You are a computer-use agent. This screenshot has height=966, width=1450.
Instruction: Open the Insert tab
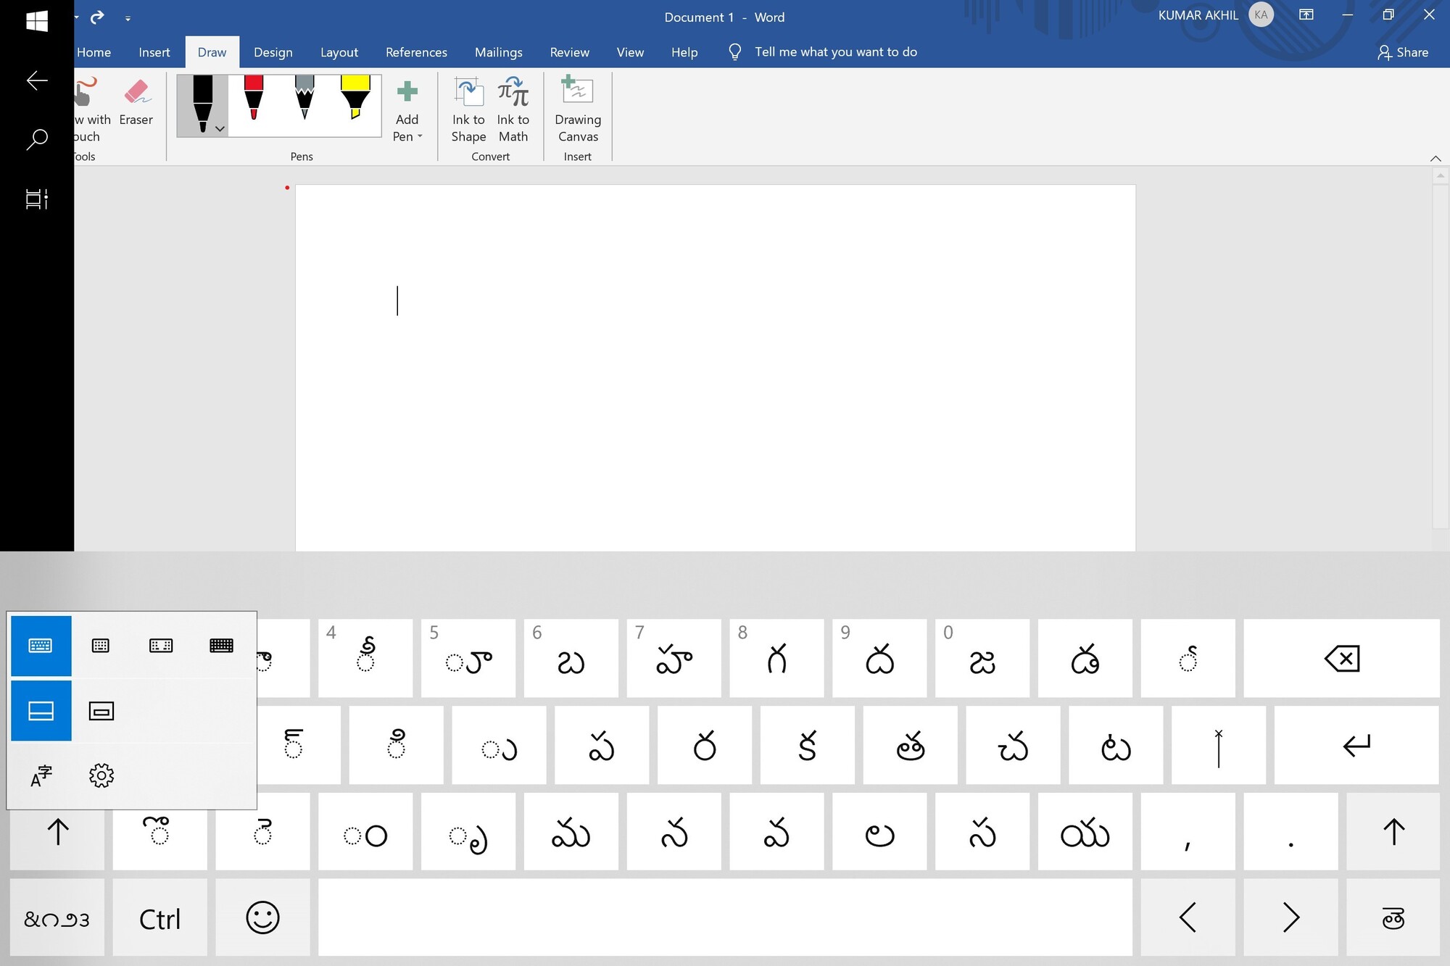pyautogui.click(x=154, y=52)
